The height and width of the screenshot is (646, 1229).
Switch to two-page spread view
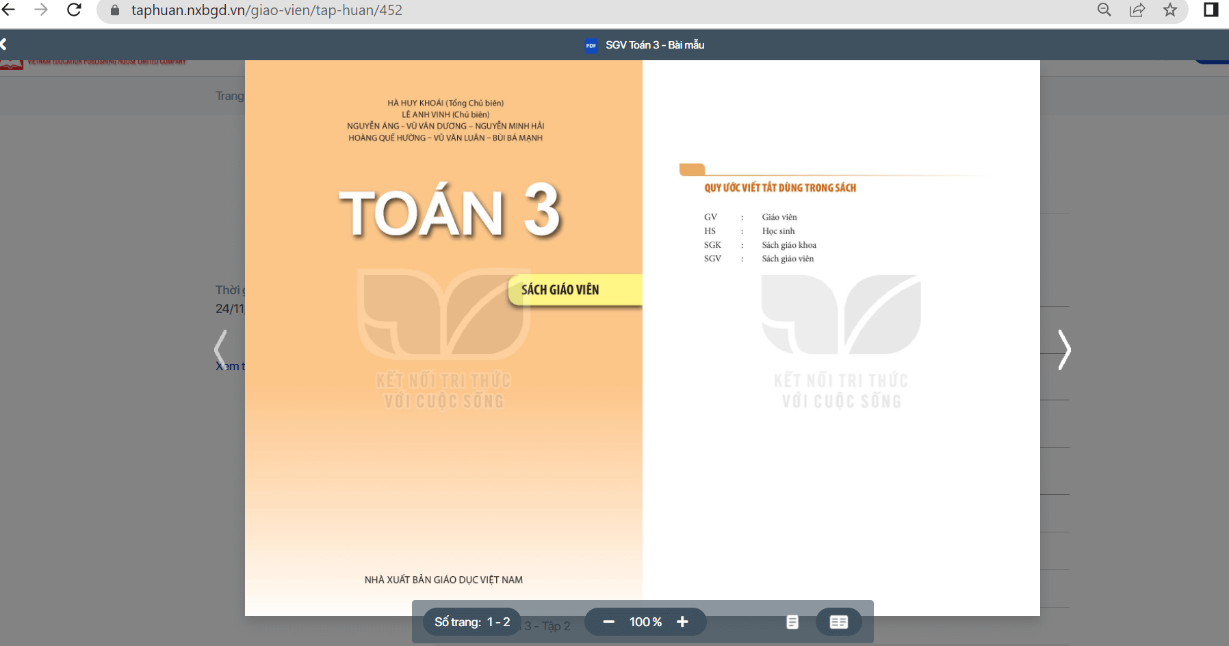click(838, 622)
